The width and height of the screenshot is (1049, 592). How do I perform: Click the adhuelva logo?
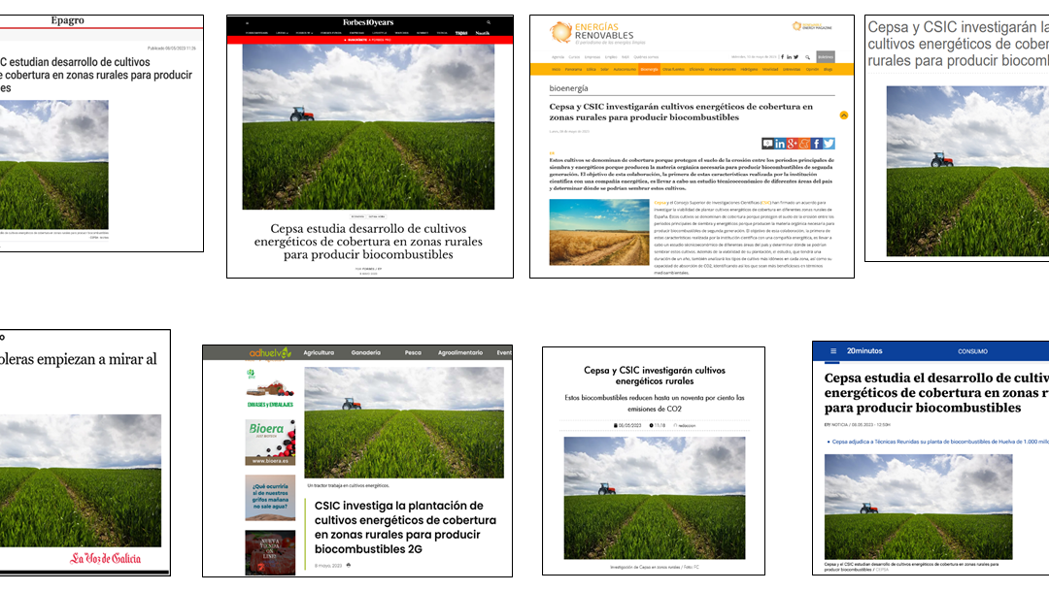pos(270,353)
